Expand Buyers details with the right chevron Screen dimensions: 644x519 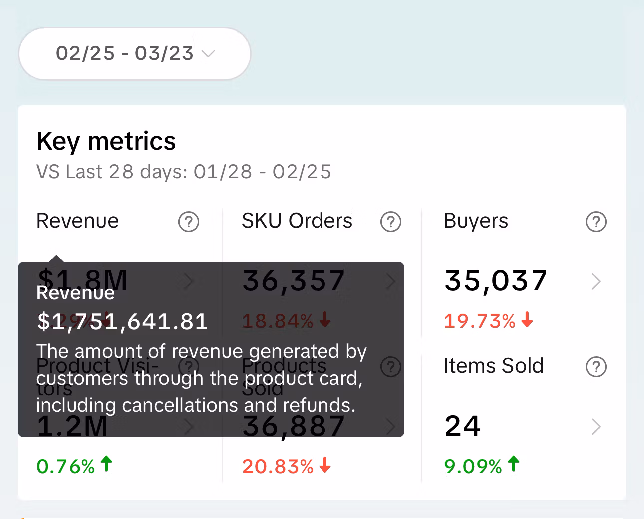click(x=596, y=282)
